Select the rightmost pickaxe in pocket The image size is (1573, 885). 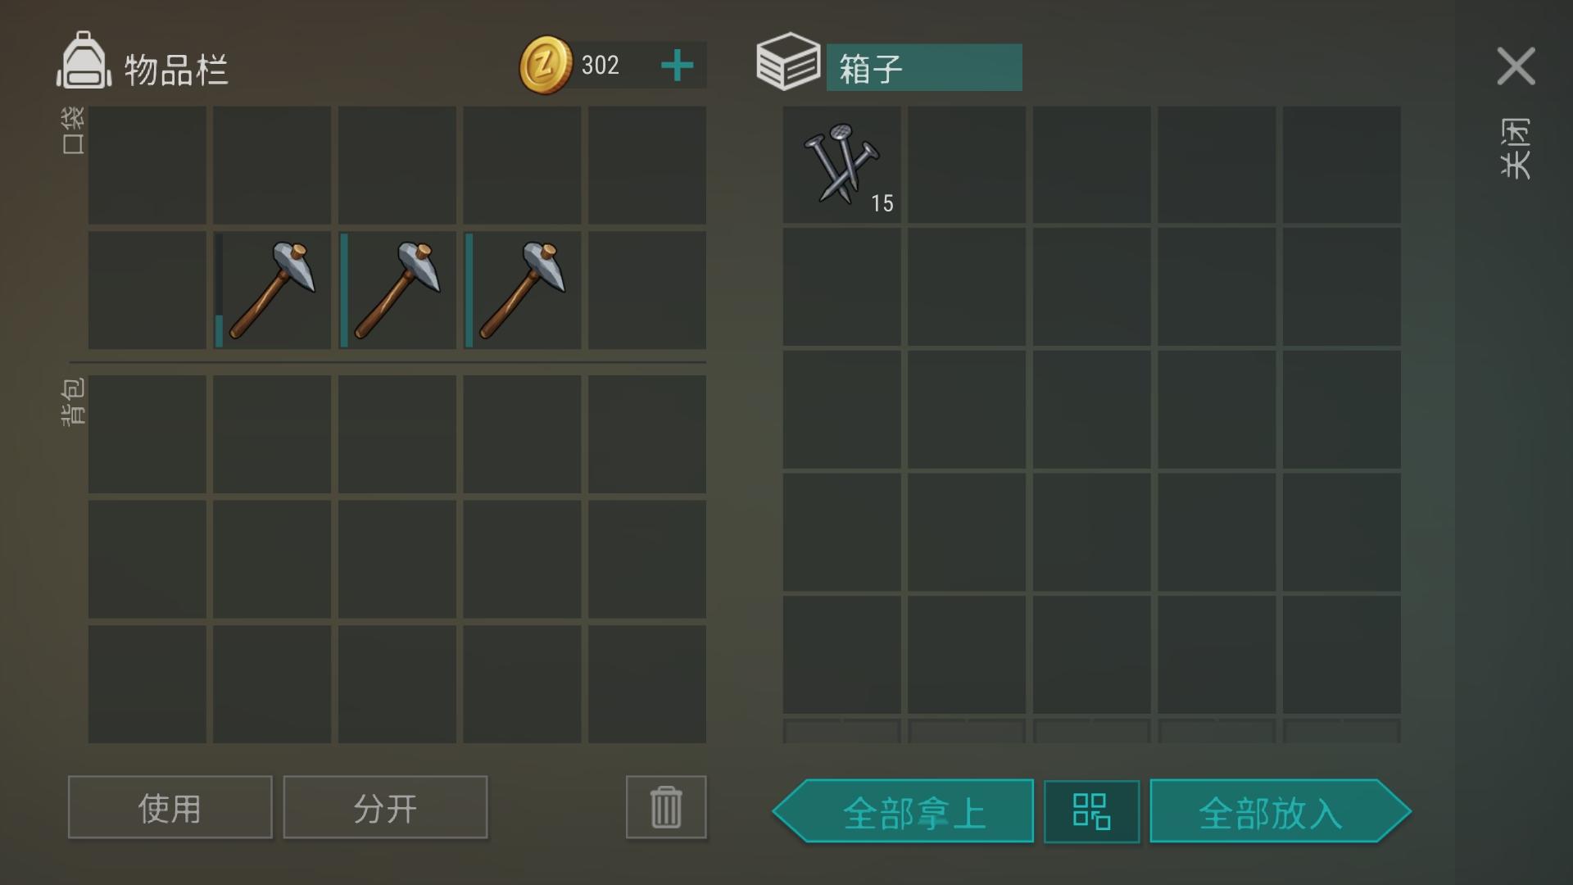click(522, 290)
